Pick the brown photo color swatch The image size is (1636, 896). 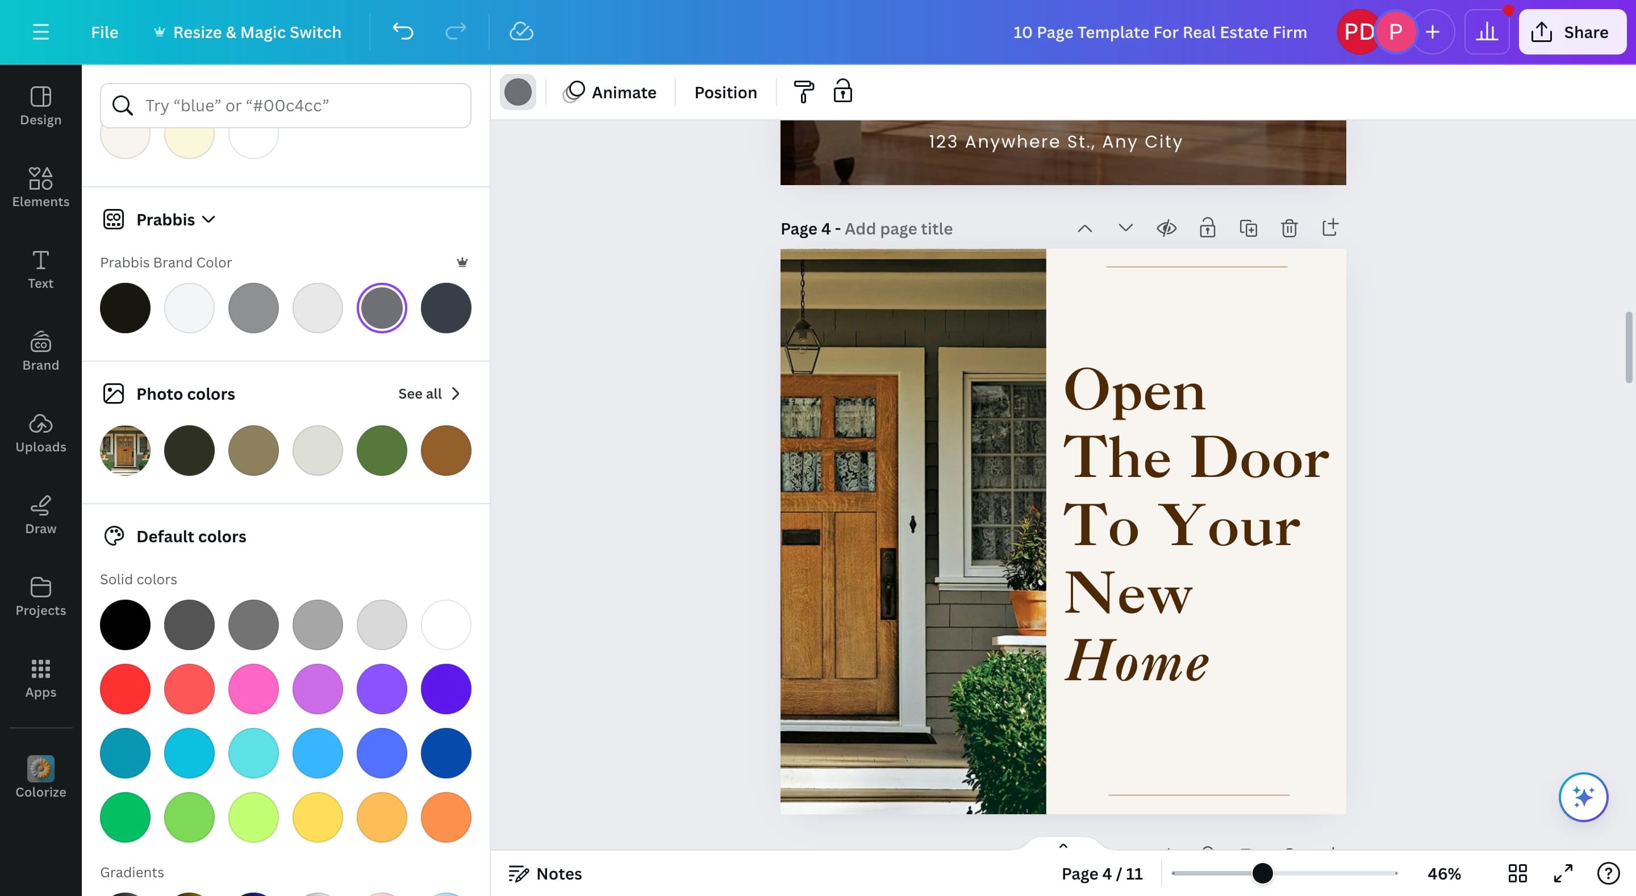click(x=446, y=450)
